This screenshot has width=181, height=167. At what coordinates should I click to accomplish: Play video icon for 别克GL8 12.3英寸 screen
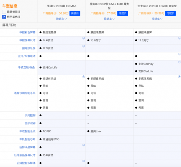click(179, 38)
